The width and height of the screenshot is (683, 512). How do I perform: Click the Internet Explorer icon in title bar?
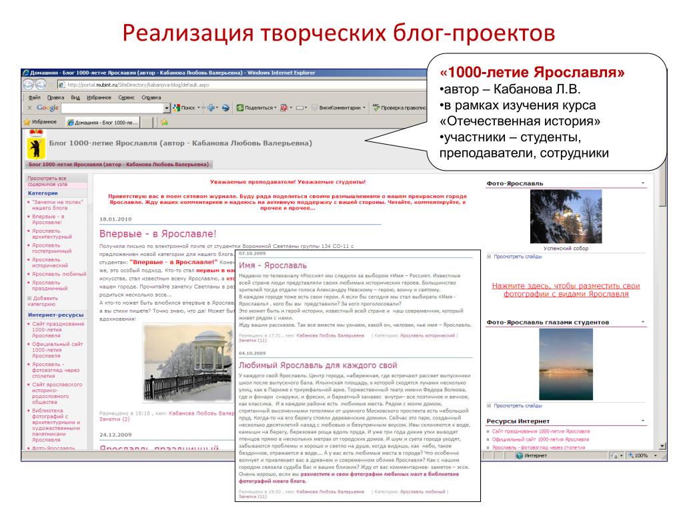[26, 73]
